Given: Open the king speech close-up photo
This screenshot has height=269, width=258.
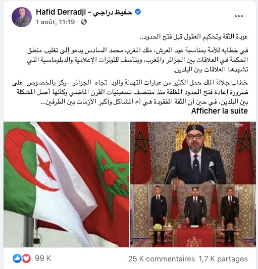Looking at the screenshot, I should (x=193, y=153).
